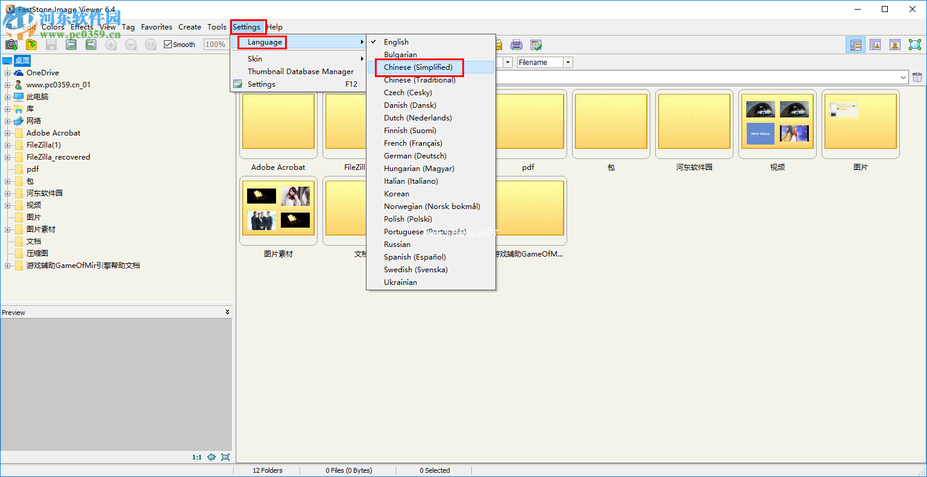Click the settings icon beside Settings F12 entry
This screenshot has width=927, height=477.
[238, 84]
